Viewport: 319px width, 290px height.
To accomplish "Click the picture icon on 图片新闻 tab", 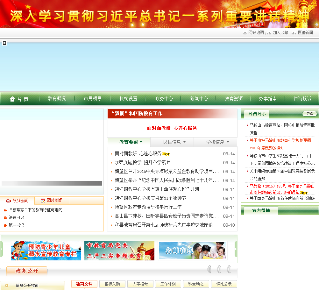I will [x=43, y=201].
